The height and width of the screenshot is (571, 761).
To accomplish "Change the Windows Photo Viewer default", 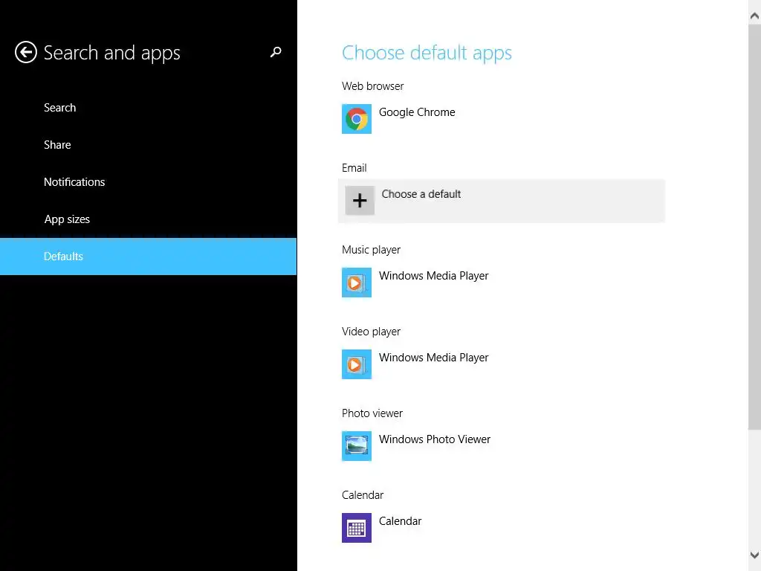I will pyautogui.click(x=434, y=439).
